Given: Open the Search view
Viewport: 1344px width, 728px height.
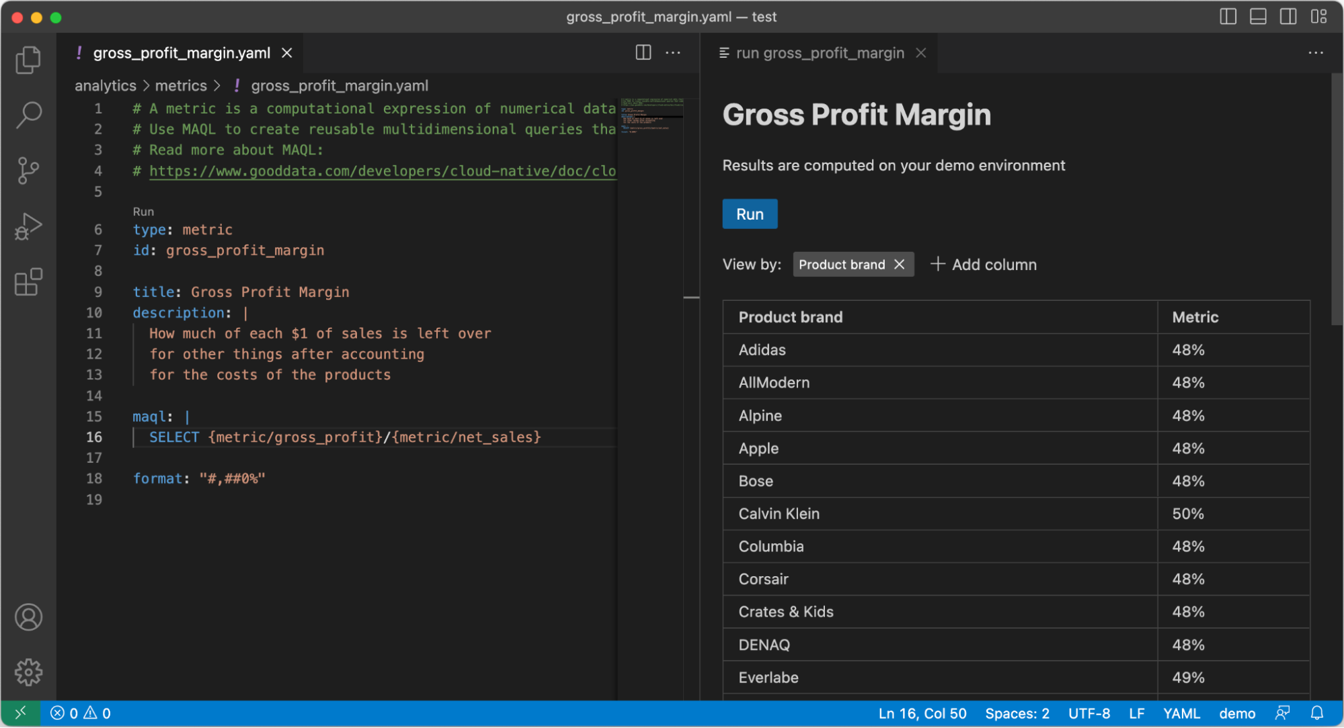Looking at the screenshot, I should click(x=28, y=115).
